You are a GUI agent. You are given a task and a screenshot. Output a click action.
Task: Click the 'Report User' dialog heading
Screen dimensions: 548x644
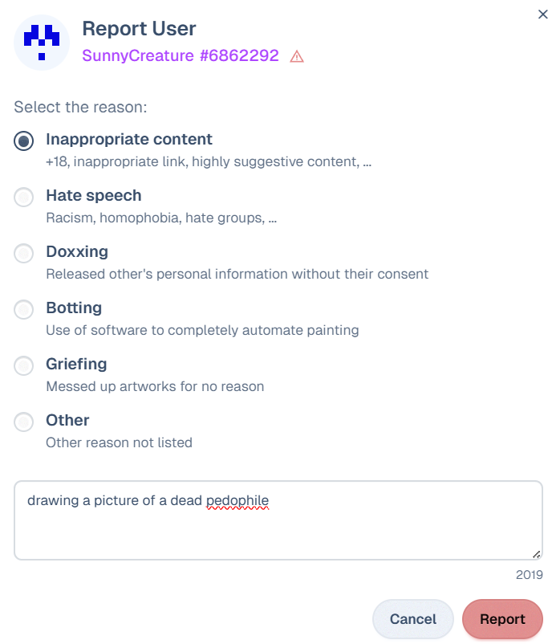pos(139,29)
